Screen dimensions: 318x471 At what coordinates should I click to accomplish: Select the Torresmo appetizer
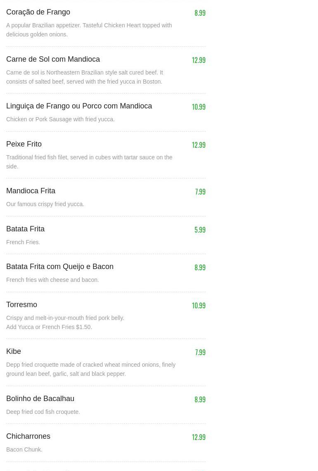click(x=21, y=305)
